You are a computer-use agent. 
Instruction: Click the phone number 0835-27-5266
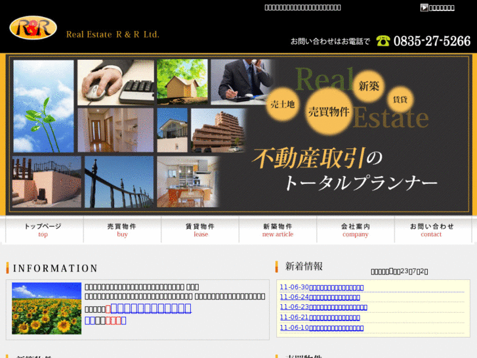click(x=432, y=41)
